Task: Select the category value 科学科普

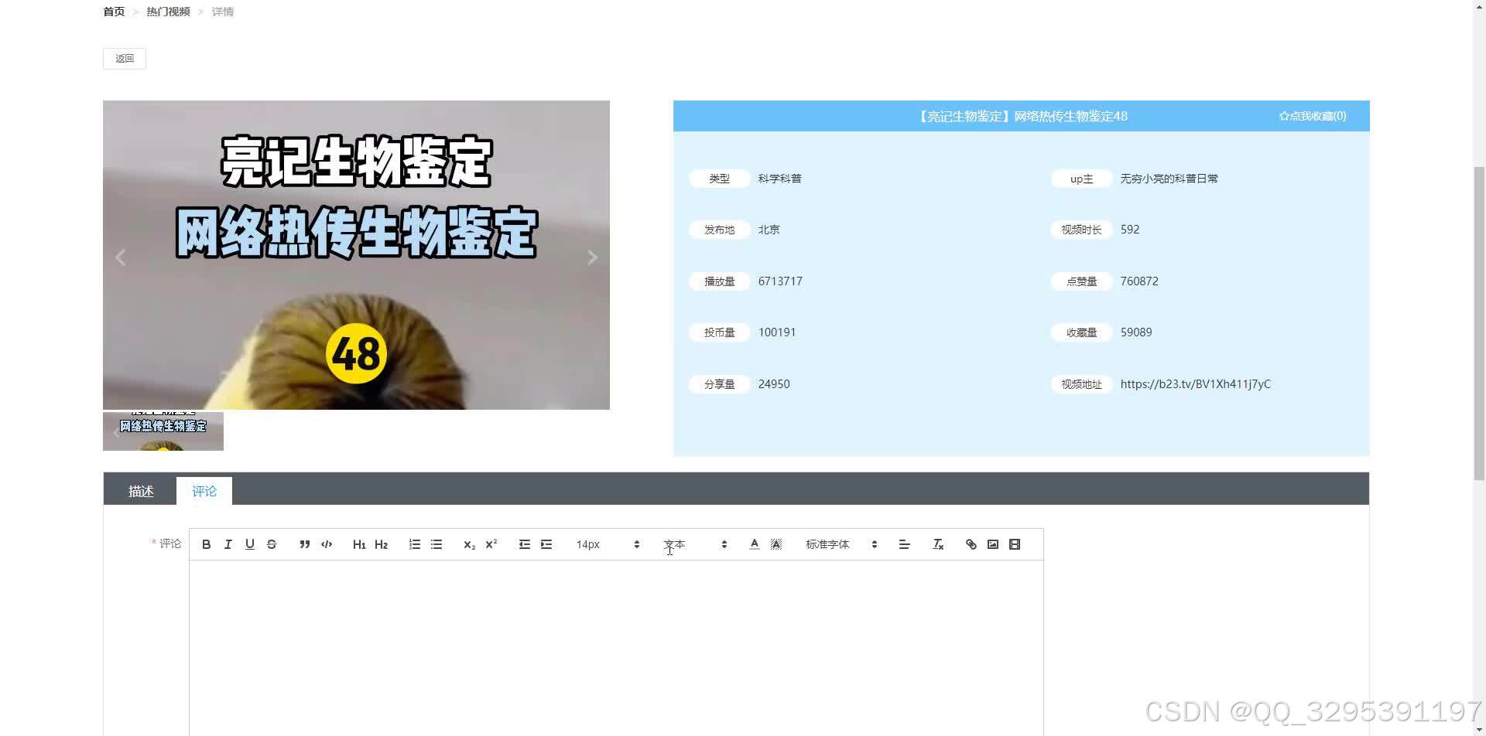Action: [x=779, y=179]
